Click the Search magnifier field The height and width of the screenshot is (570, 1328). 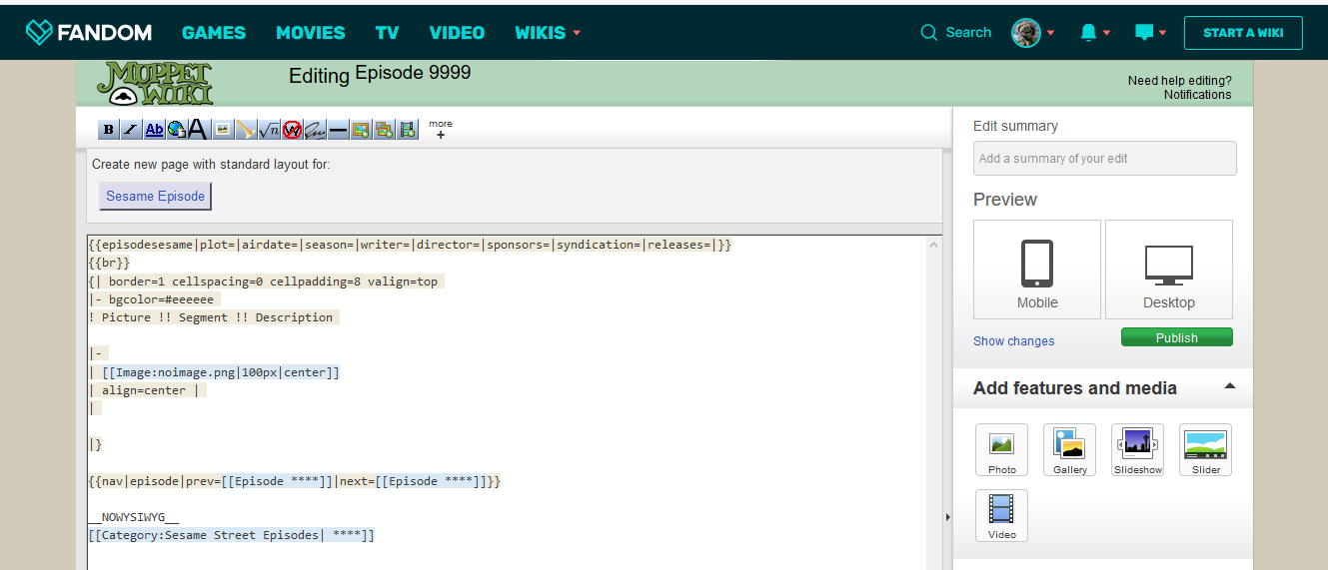pyautogui.click(x=956, y=33)
